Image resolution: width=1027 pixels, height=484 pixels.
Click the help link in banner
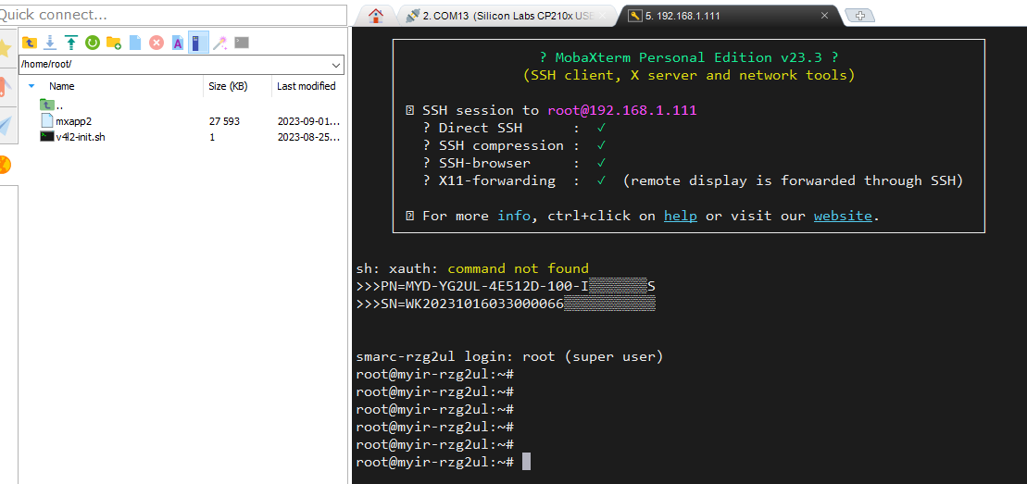click(x=680, y=216)
